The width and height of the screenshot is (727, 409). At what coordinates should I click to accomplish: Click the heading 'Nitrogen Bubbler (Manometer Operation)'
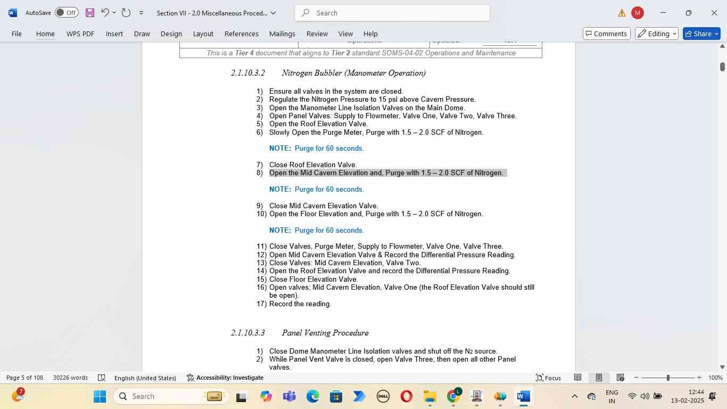[x=353, y=73]
